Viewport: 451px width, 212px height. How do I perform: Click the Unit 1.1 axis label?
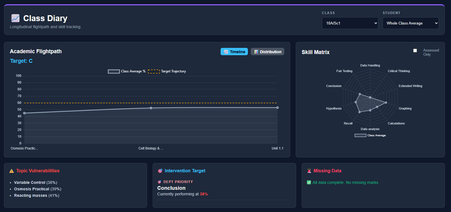click(277, 148)
